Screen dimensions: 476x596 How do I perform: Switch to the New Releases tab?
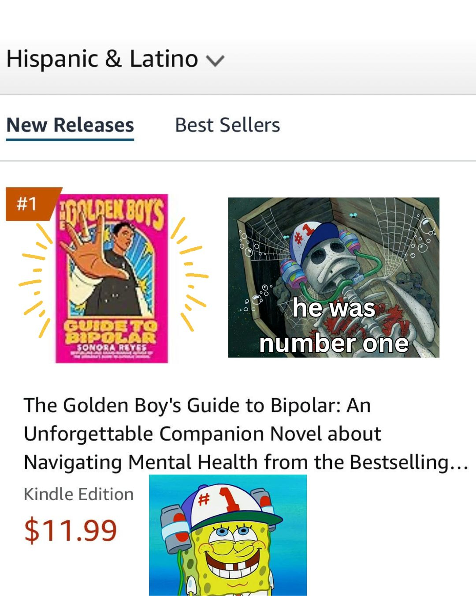[x=70, y=125]
